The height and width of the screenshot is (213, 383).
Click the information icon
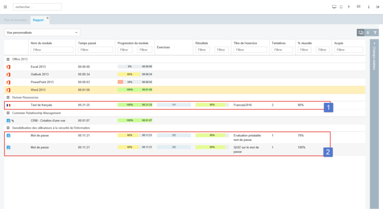point(369,7)
